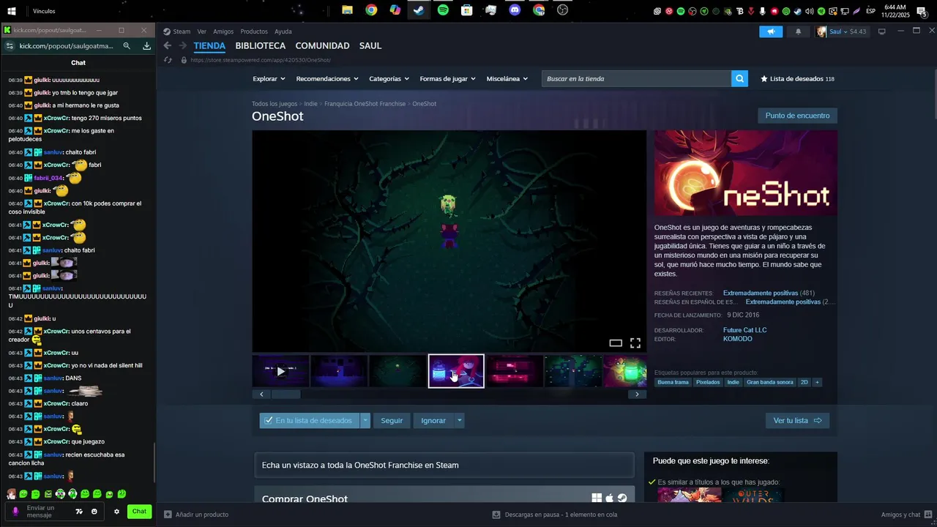Open the publisher KOMODO link
This screenshot has width=937, height=527.
point(737,339)
